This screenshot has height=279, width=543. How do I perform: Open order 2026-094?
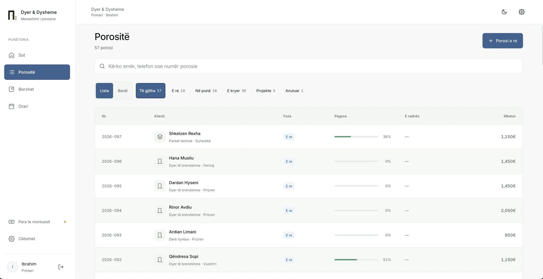click(x=309, y=211)
